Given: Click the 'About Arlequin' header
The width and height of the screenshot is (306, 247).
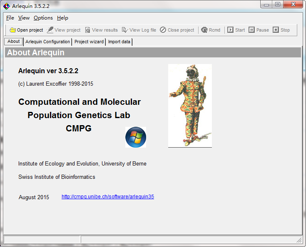Looking at the screenshot, I should point(36,52).
